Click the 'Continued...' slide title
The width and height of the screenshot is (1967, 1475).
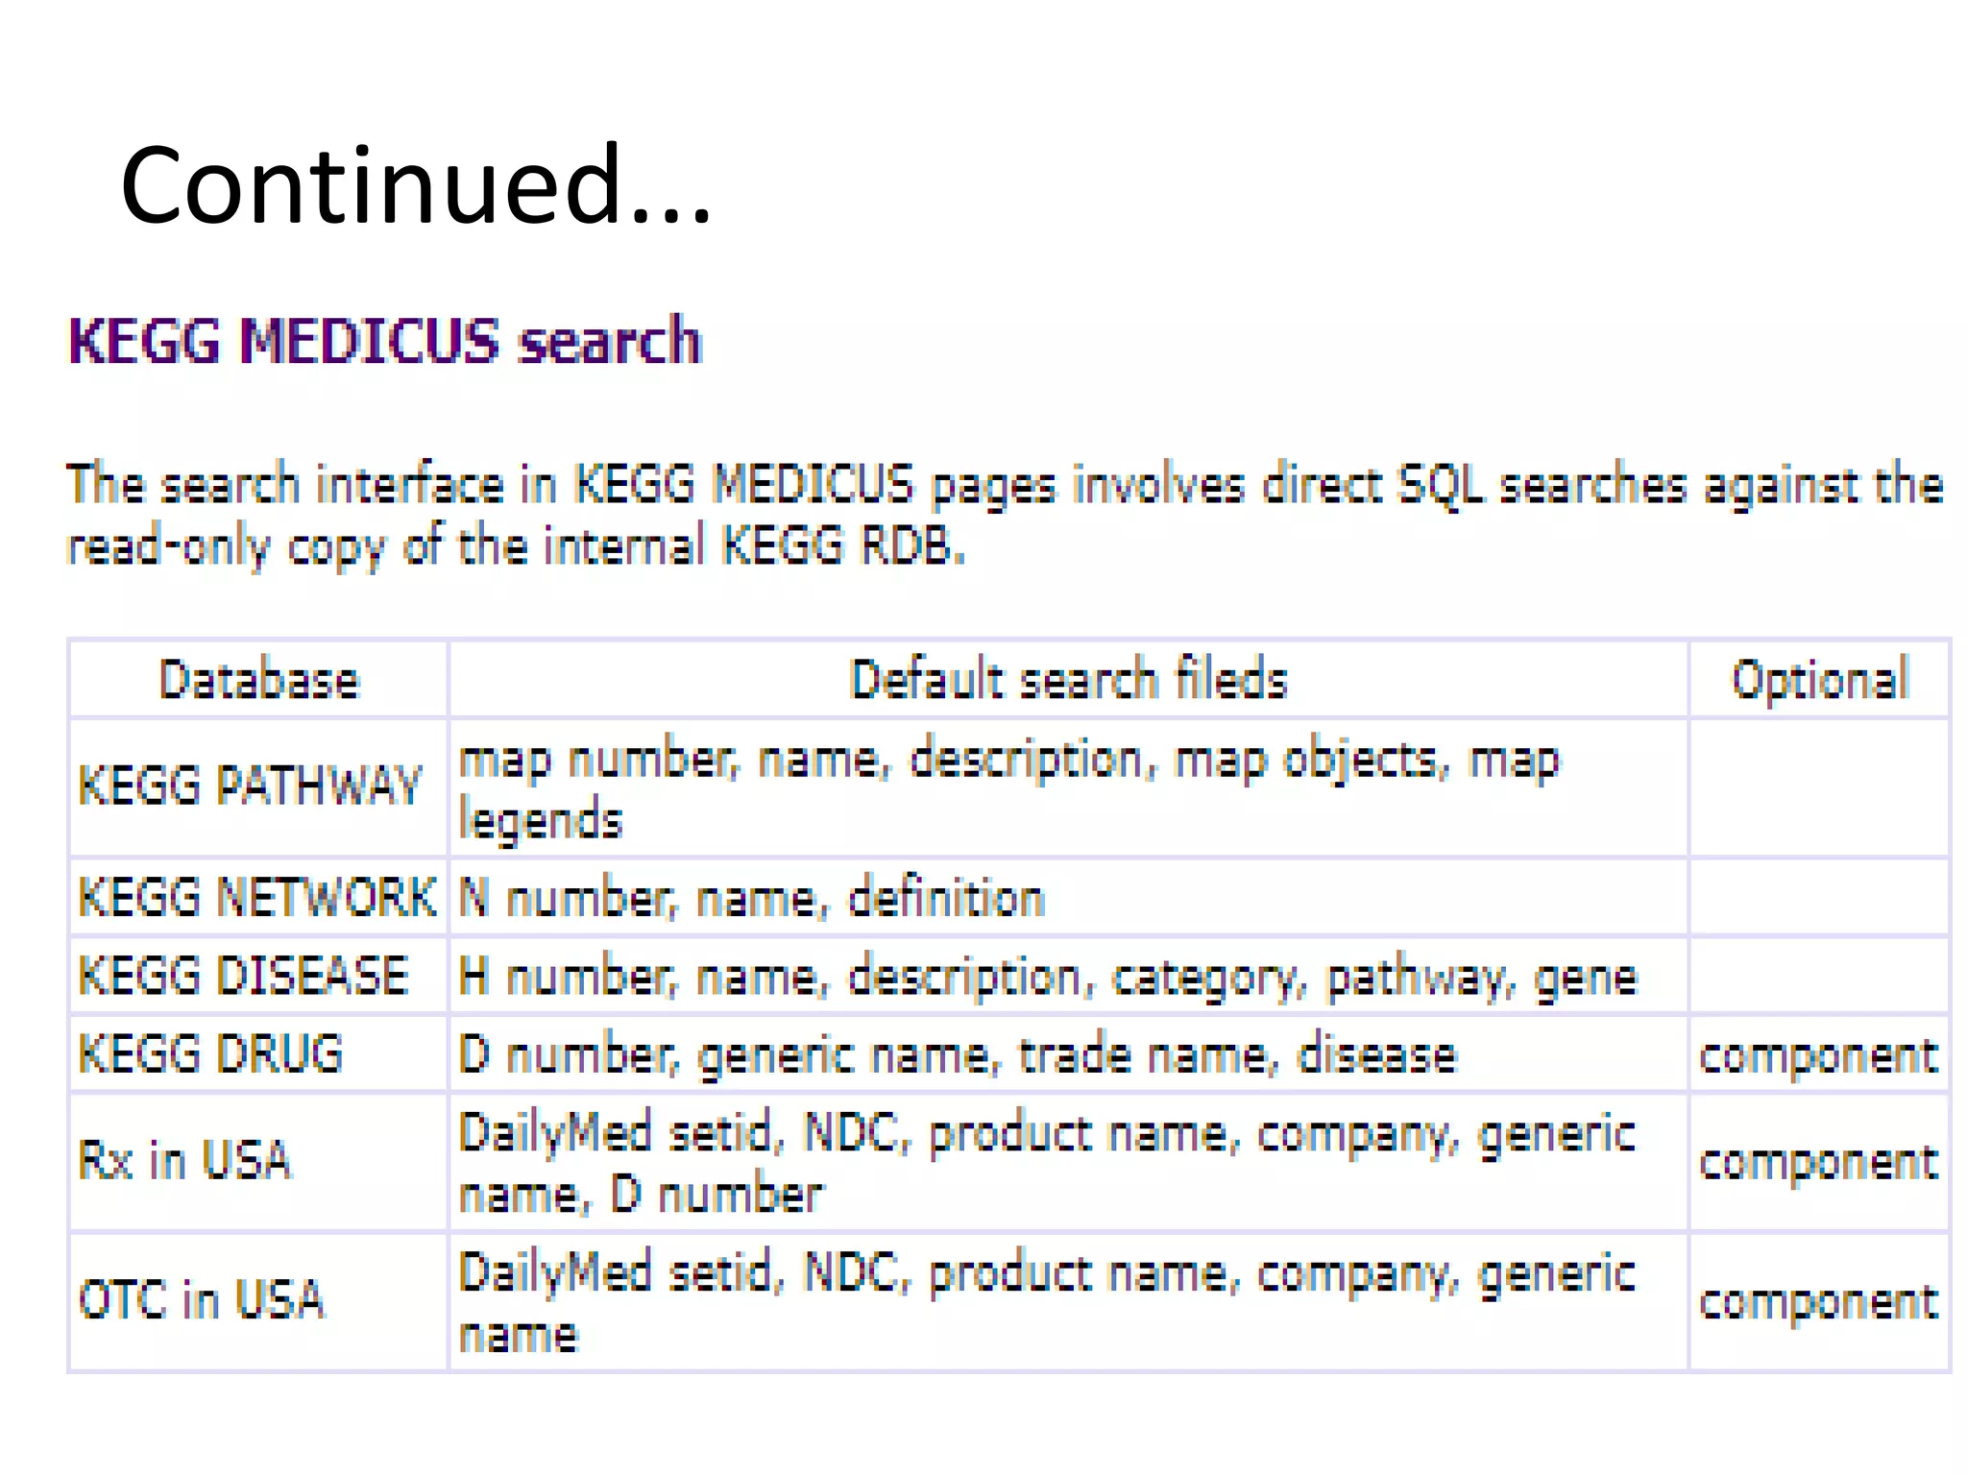click(x=415, y=184)
